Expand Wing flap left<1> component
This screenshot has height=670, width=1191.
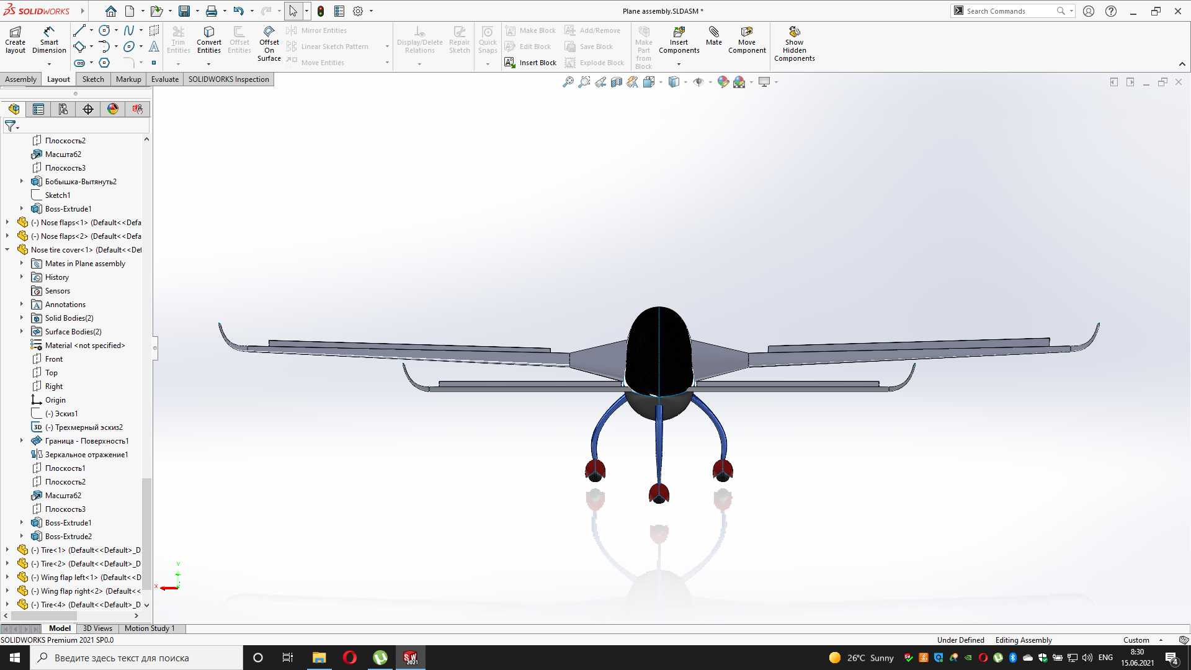(7, 578)
